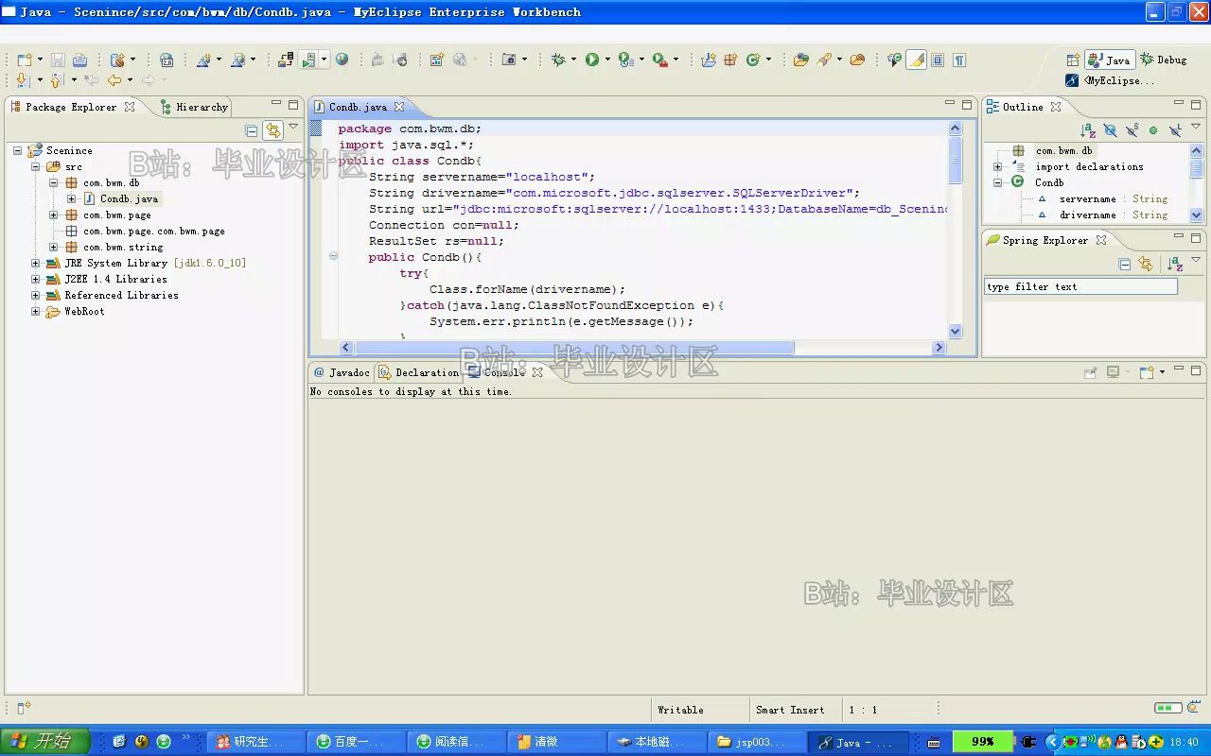1211x756 pixels.
Task: Click the Previous Annotation arrow icon
Action: pos(57,80)
